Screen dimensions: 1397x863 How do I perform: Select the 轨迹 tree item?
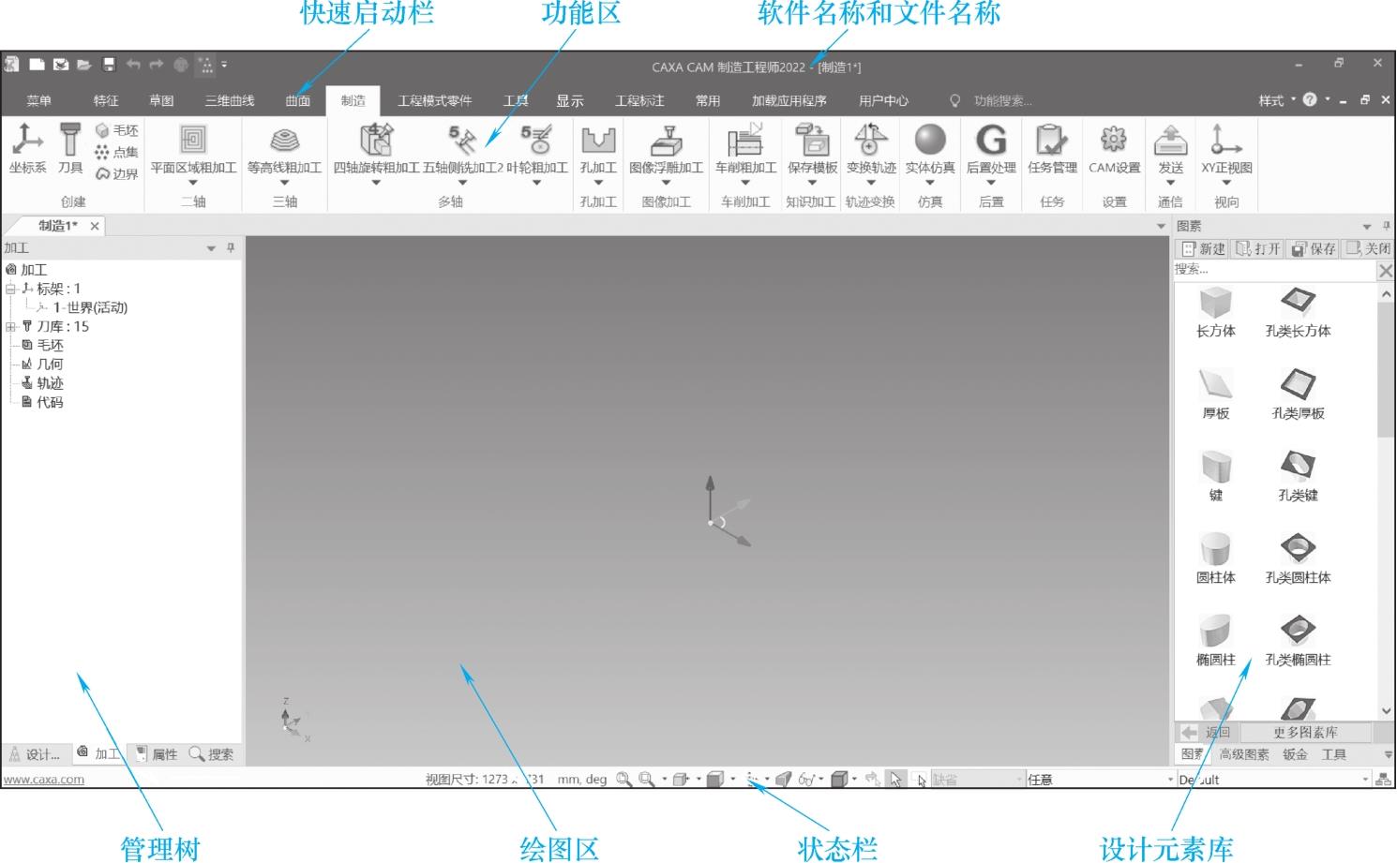(x=42, y=383)
